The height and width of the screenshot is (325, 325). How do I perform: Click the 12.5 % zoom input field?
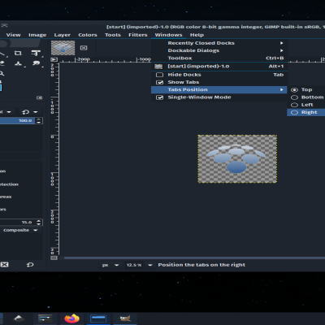point(134,265)
